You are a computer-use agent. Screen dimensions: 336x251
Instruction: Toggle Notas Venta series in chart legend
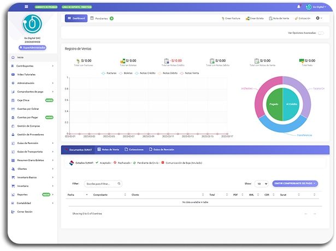pyautogui.click(x=189, y=73)
